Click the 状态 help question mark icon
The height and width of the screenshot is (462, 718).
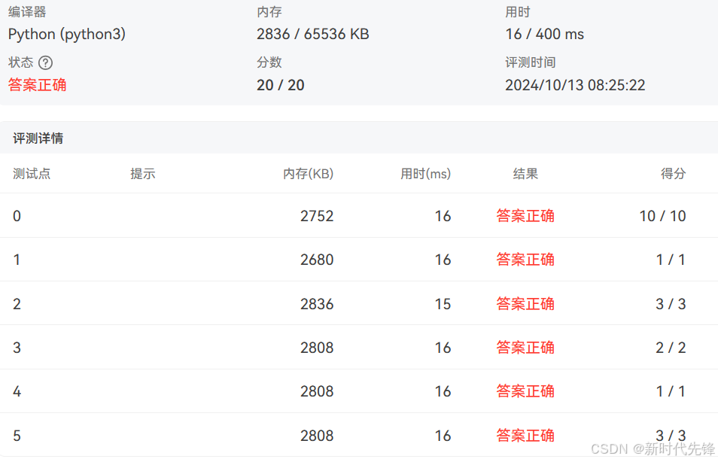tap(45, 62)
